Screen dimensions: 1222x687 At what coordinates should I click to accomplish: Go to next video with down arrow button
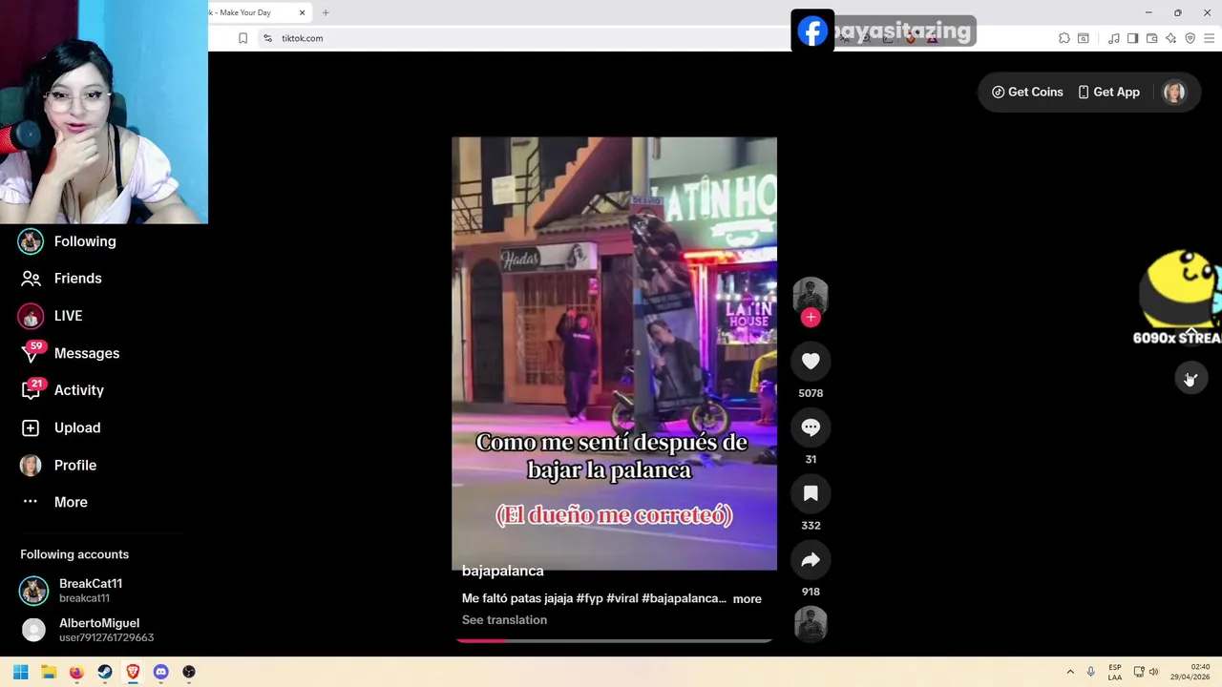pos(1190,379)
